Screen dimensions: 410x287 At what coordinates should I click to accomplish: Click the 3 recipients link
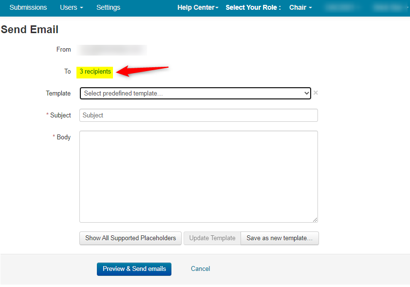click(x=95, y=72)
